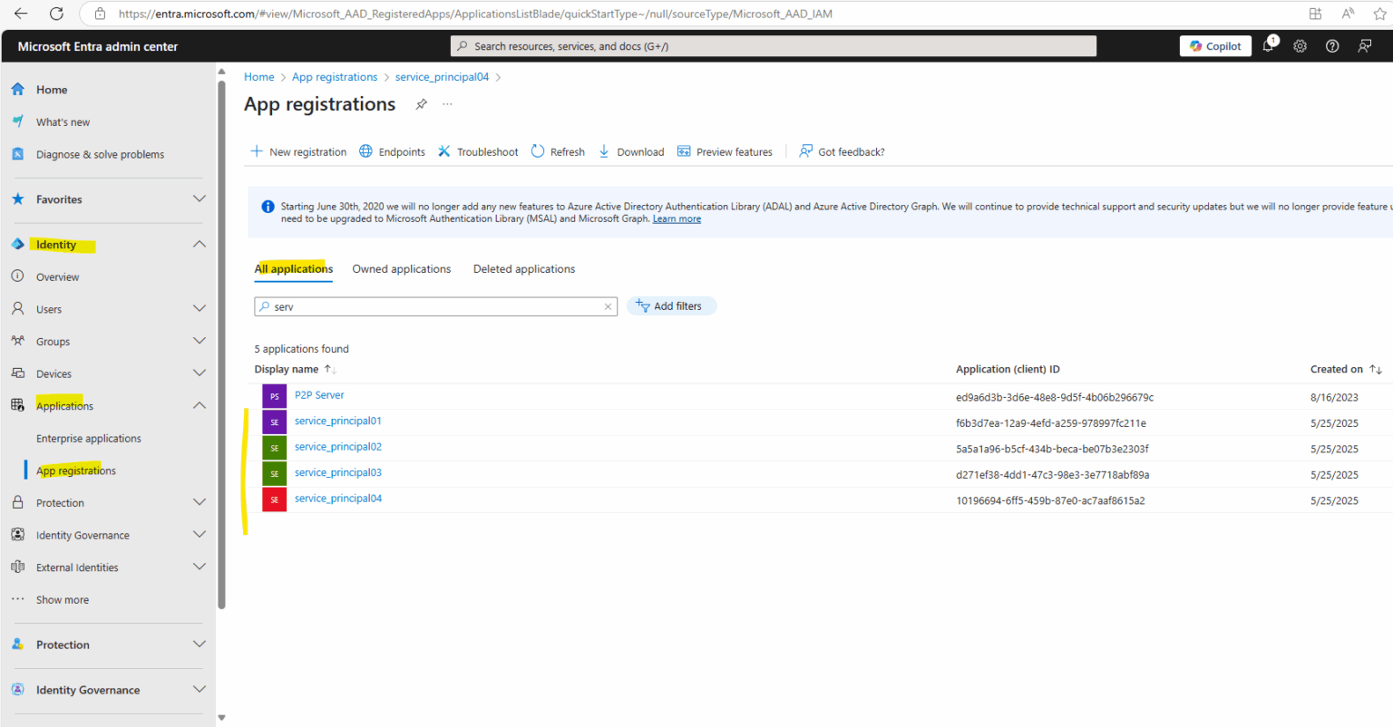Collapse the Identity navigation section
Image resolution: width=1393 pixels, height=727 pixels.
click(199, 244)
